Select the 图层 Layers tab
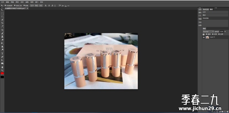Viewport: 229px width, 113px height. [x=204, y=29]
